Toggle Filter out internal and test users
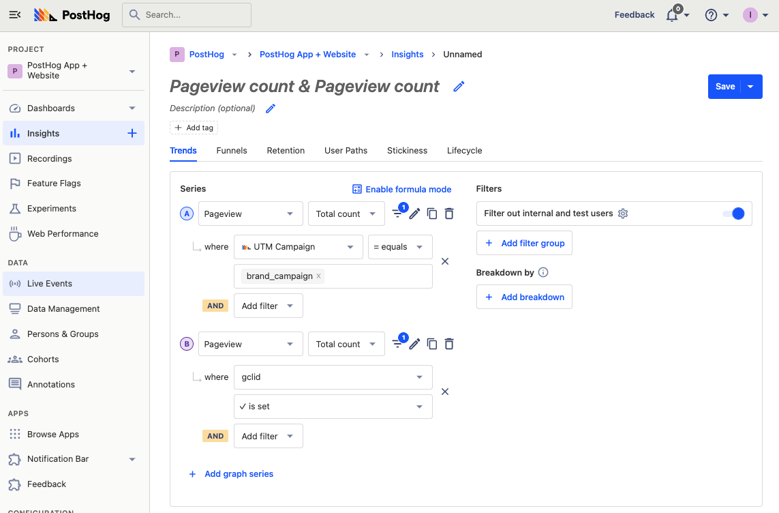Image resolution: width=779 pixels, height=513 pixels. point(733,214)
